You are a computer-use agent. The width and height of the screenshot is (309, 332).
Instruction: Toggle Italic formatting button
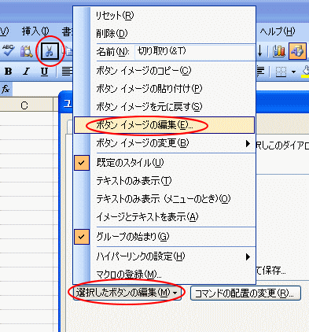pyautogui.click(x=26, y=72)
